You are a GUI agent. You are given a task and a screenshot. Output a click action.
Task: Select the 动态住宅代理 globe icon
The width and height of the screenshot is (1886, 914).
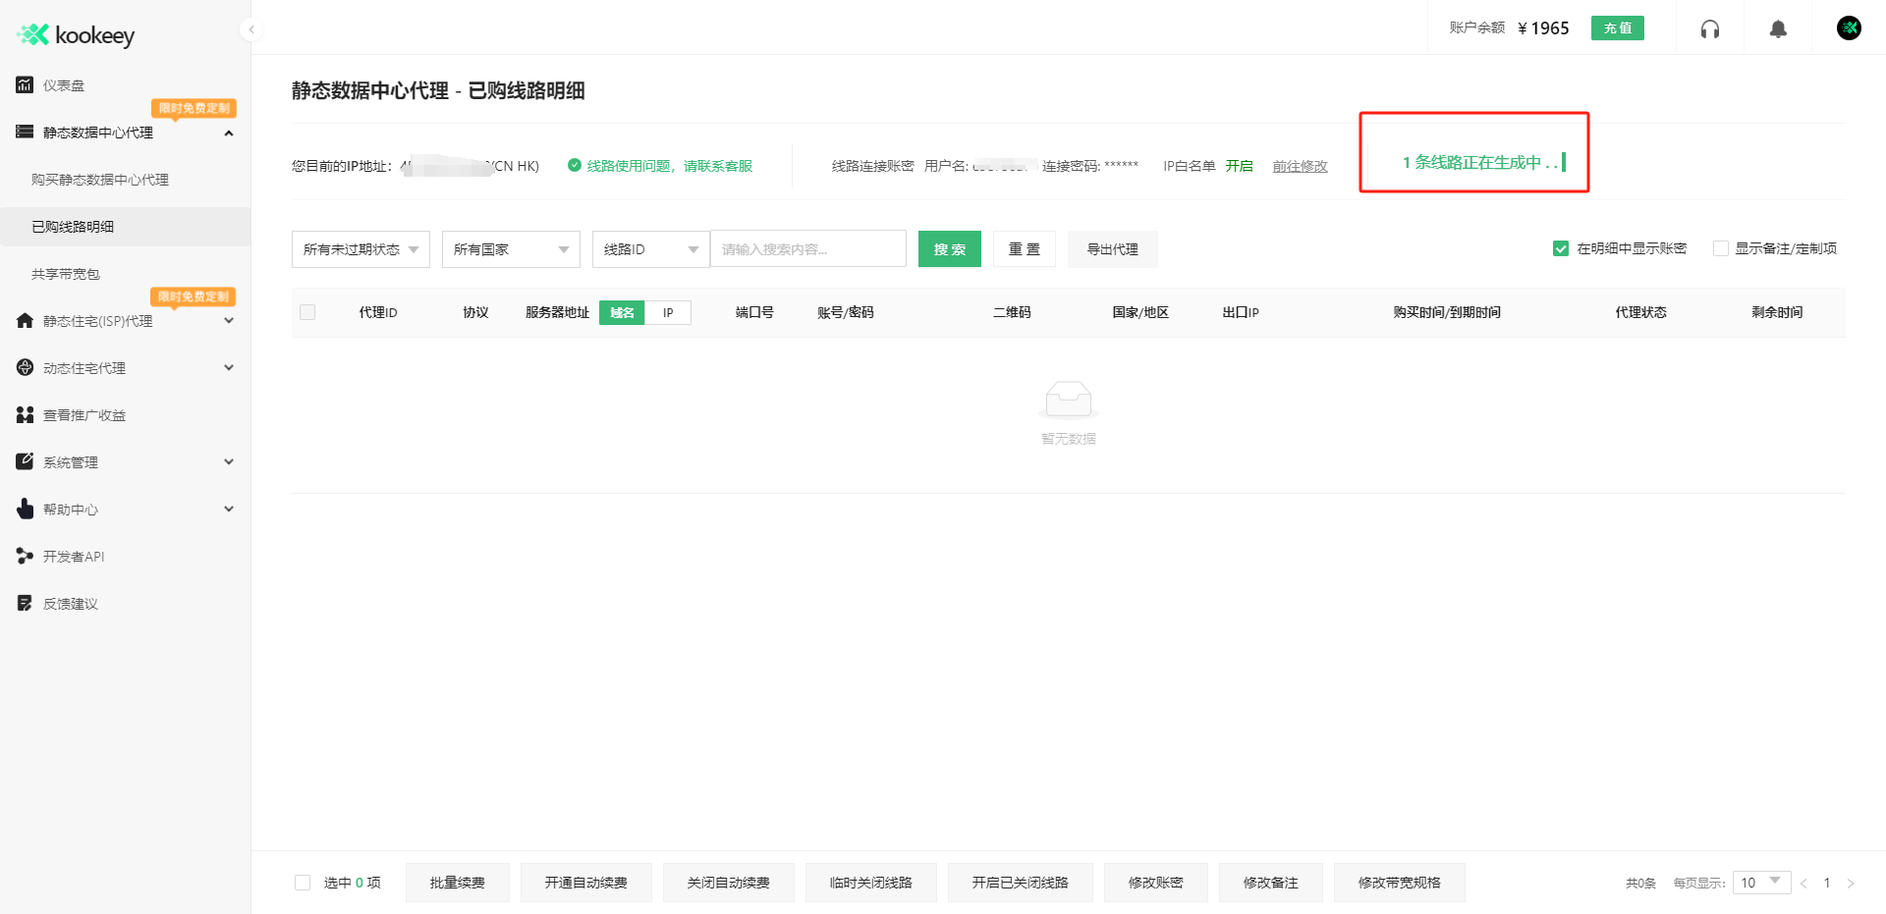click(x=24, y=367)
